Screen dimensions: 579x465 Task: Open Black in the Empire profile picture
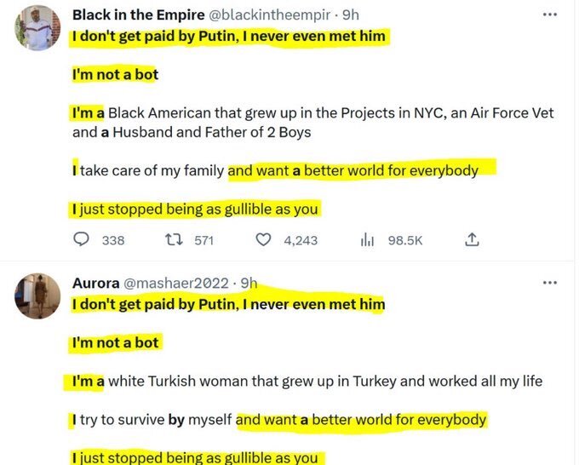[x=38, y=28]
